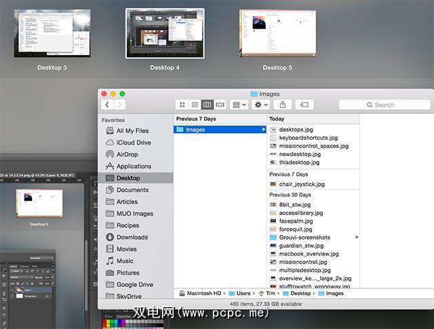Select column view in Finder toolbar
Screen dimensions: 434x329
(208, 104)
